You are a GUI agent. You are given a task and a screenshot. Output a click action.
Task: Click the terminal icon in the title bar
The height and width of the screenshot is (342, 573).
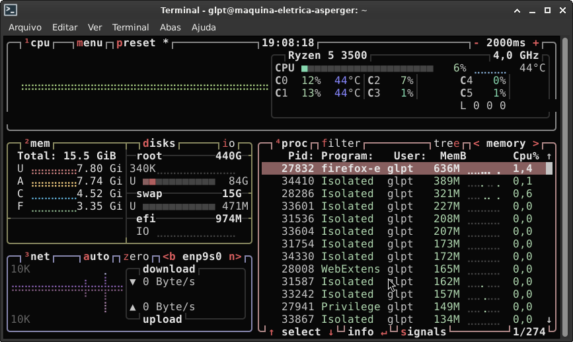click(11, 10)
